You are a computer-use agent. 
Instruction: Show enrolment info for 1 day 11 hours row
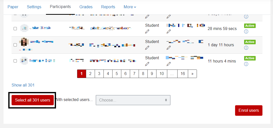coord(246,48)
